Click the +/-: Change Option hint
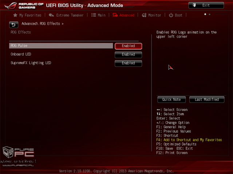This screenshot has width=233, height=174. click(173, 123)
